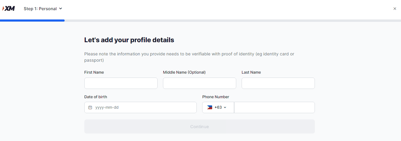The height and width of the screenshot is (141, 401).
Task: Click the Middle Name (Optional) label
Action: click(184, 72)
